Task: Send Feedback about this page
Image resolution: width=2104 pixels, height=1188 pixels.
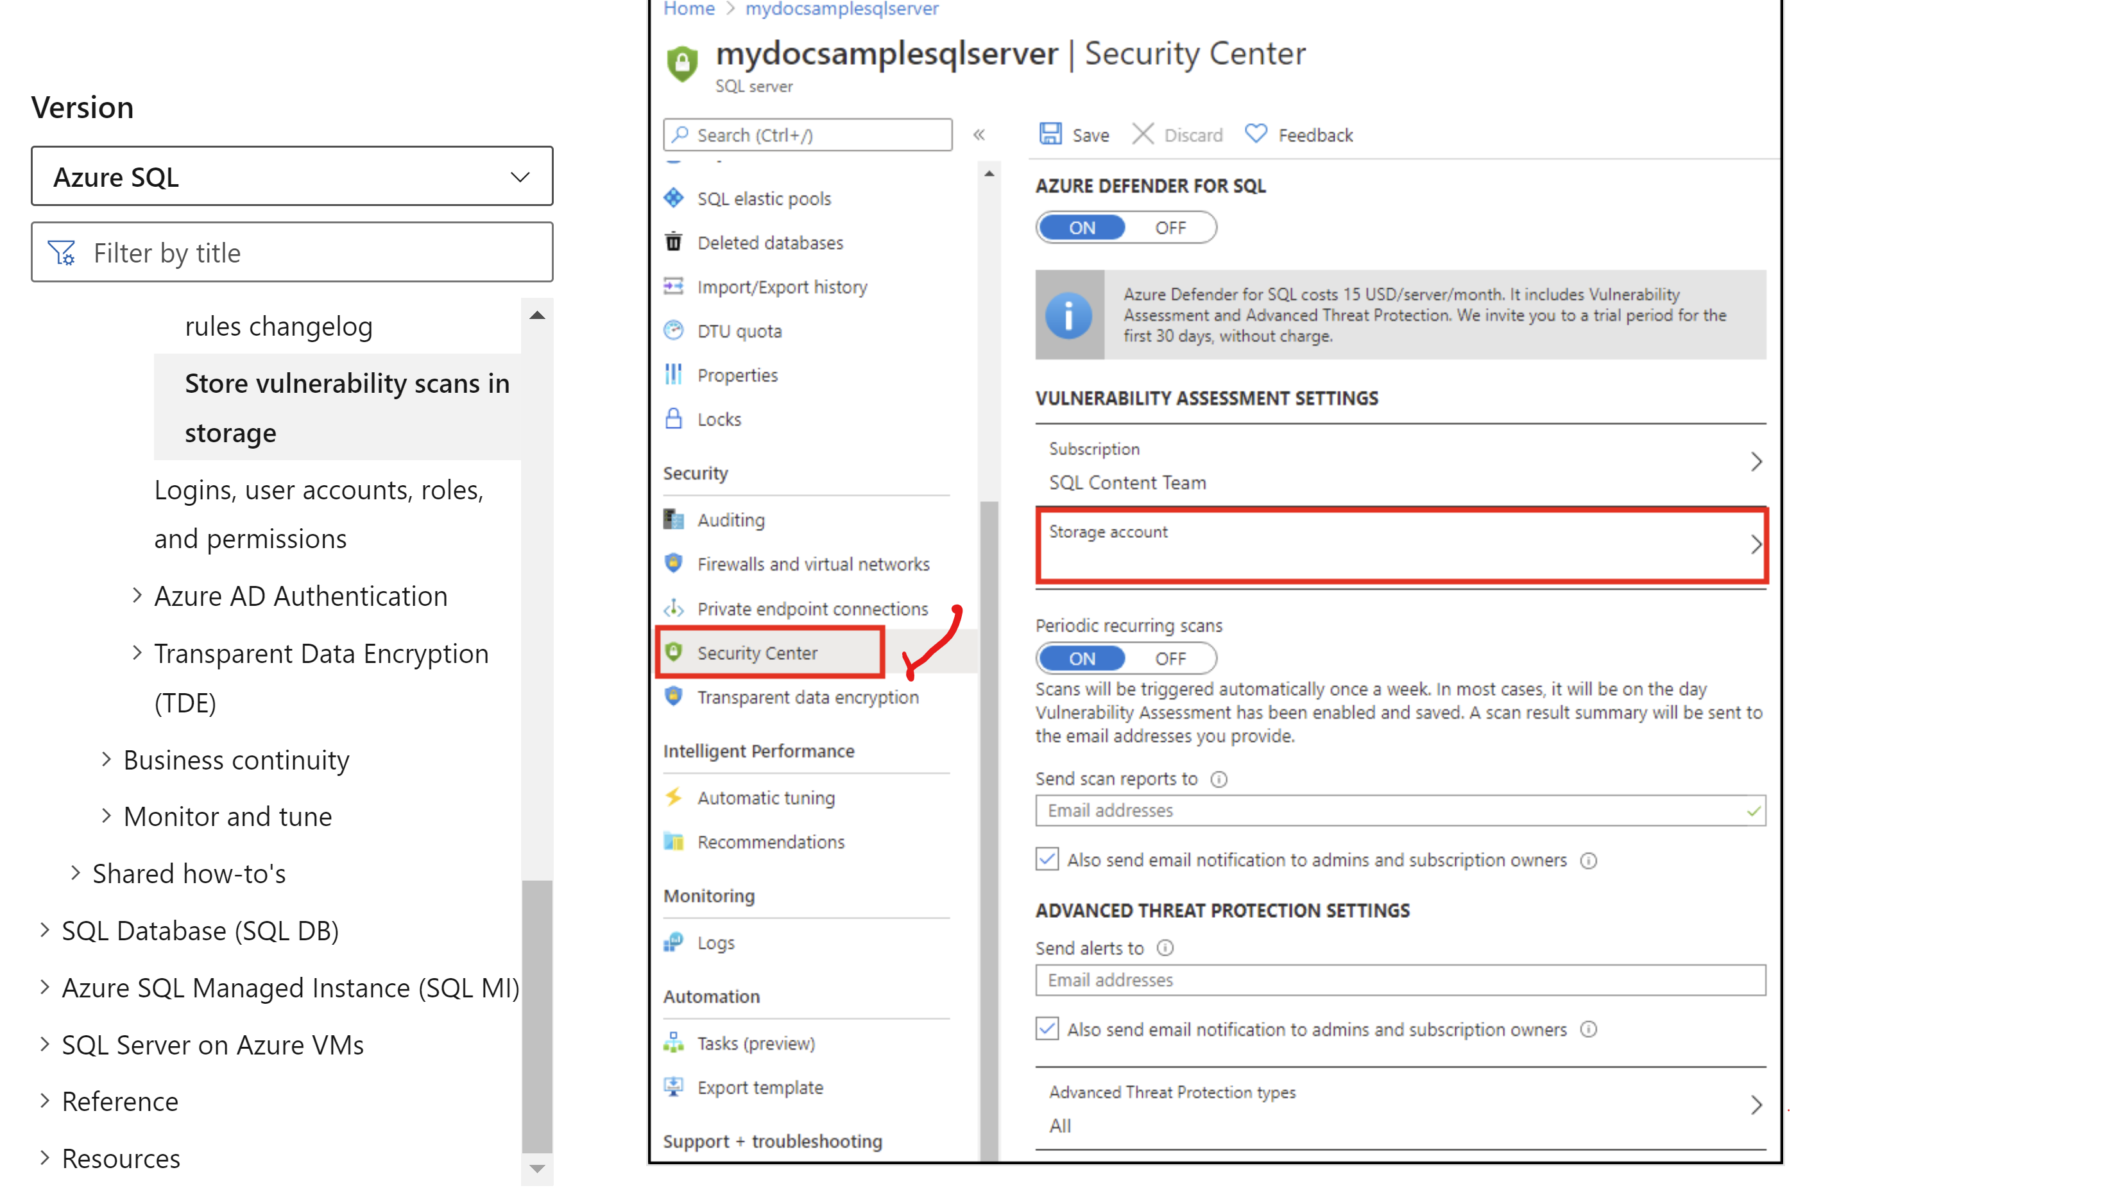Action: pyautogui.click(x=1299, y=134)
